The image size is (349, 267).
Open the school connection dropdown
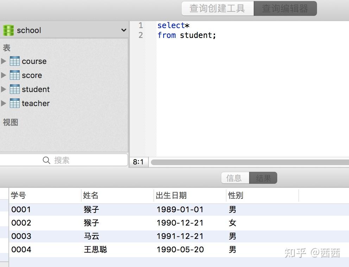tap(124, 30)
